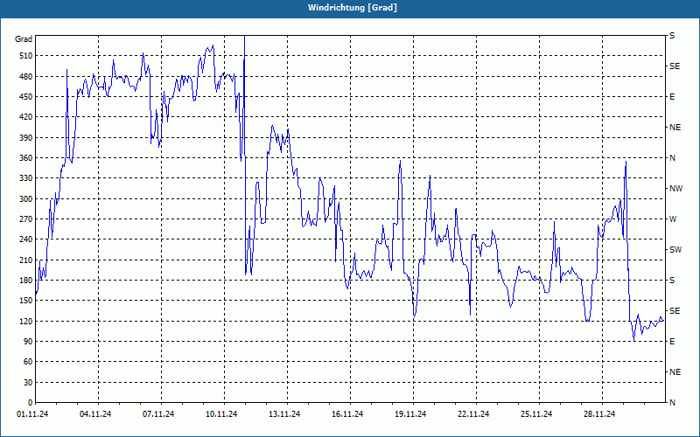Select the y-axis value 30
Image resolution: width=700 pixels, height=437 pixels.
click(x=28, y=383)
